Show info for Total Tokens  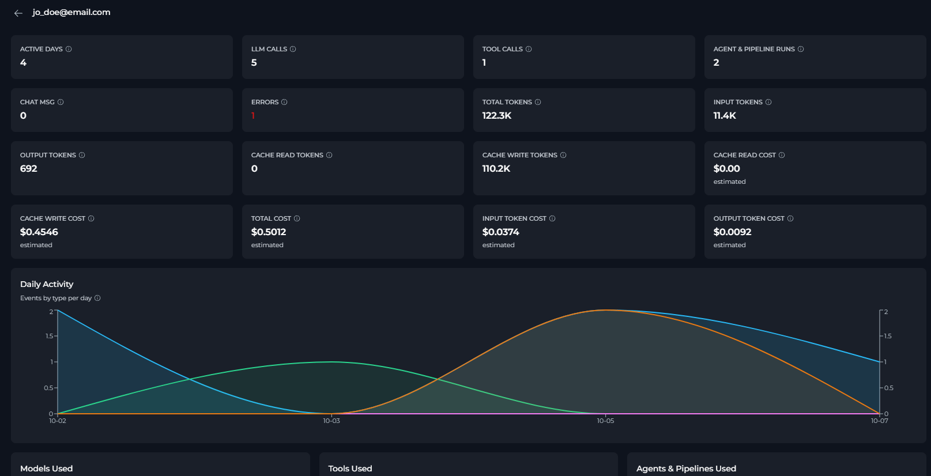pyautogui.click(x=538, y=102)
